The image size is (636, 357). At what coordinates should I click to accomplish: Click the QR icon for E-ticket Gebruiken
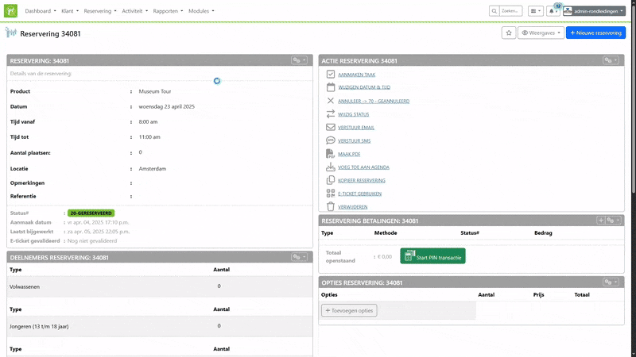pyautogui.click(x=331, y=193)
